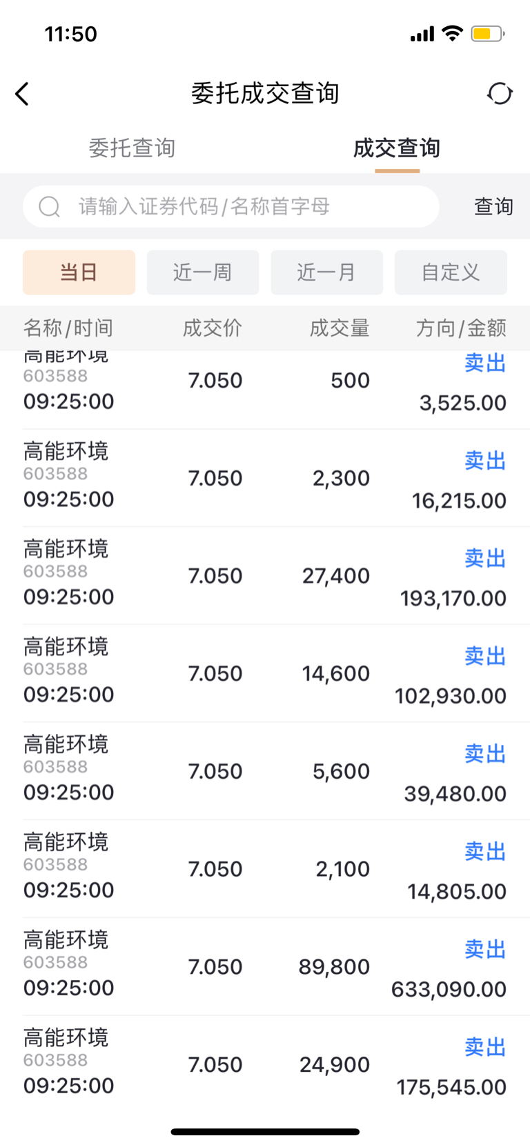The width and height of the screenshot is (530, 1147).
Task: Select the 当日 date filter
Action: point(79,272)
